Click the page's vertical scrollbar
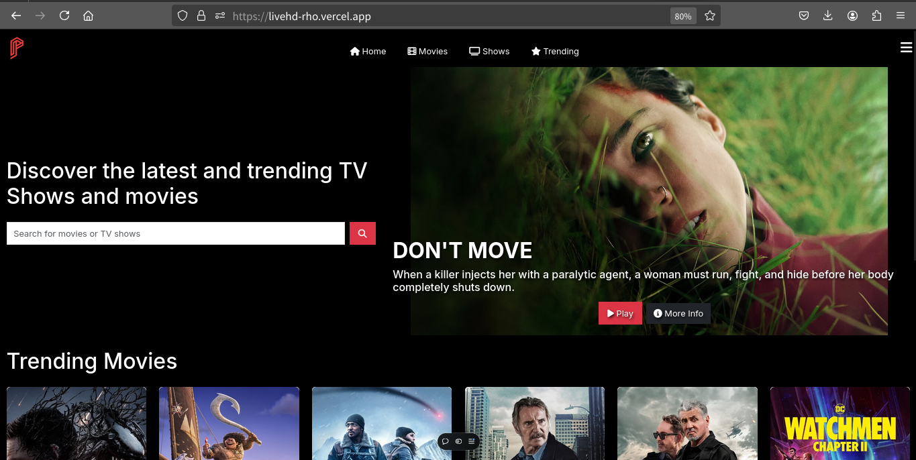Screen dimensions: 916x460 pyautogui.click(x=913, y=148)
